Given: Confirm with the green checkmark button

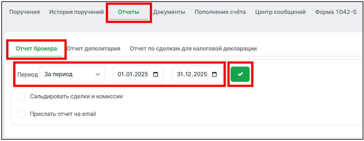Looking at the screenshot, I should tap(240, 74).
